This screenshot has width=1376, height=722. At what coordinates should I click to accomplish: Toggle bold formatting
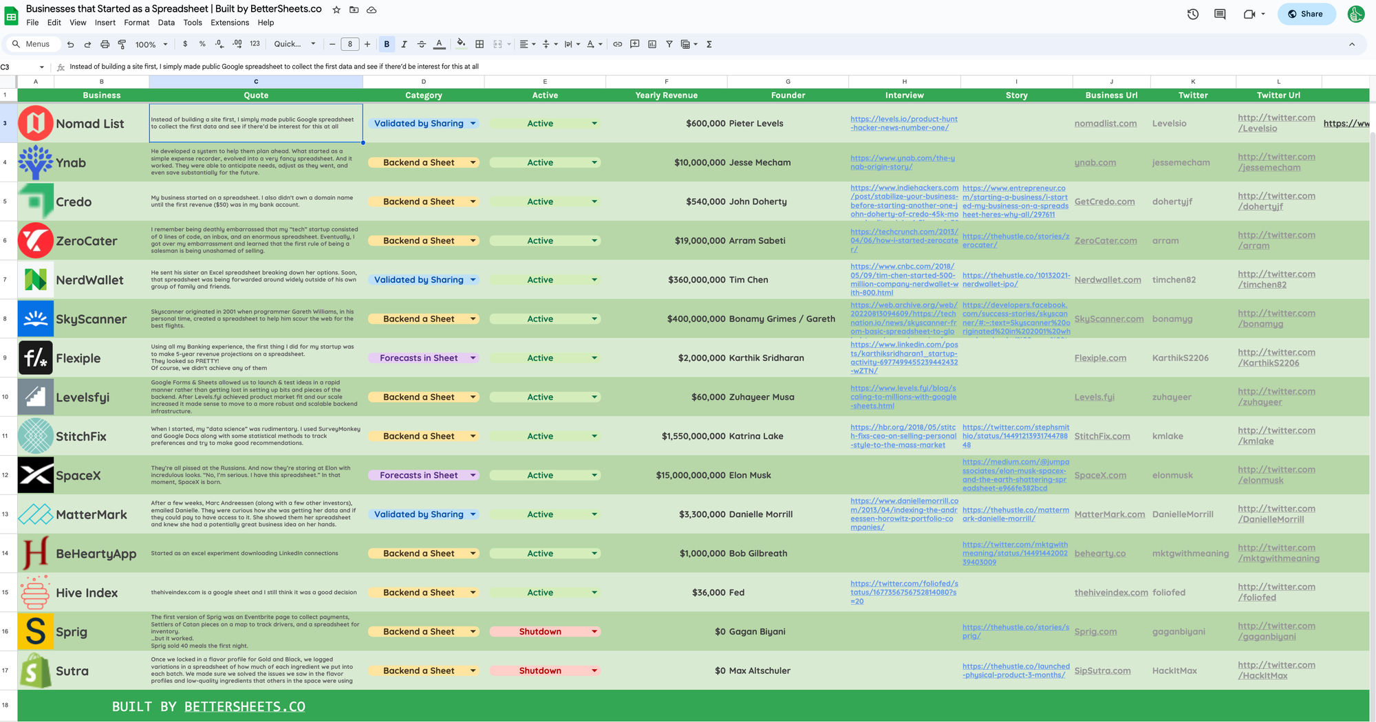point(387,44)
